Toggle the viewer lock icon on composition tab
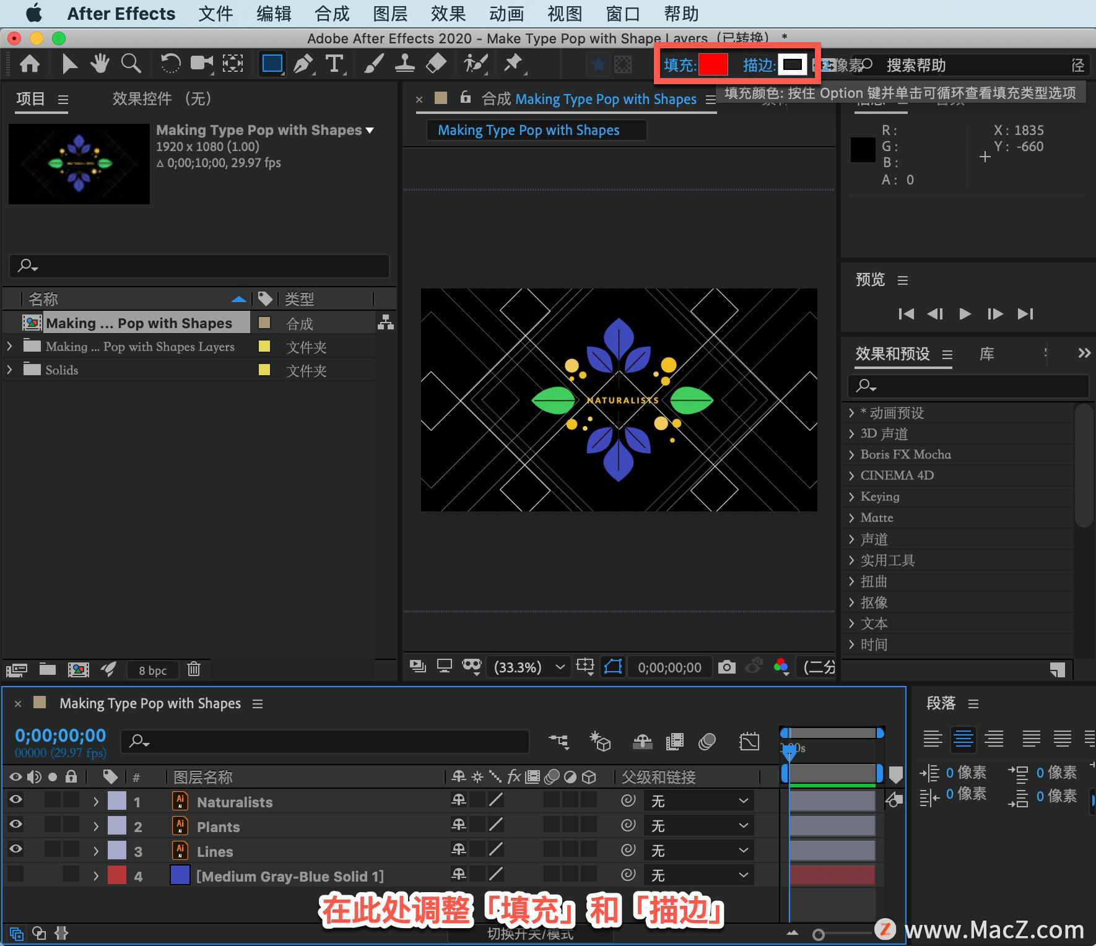 point(466,97)
